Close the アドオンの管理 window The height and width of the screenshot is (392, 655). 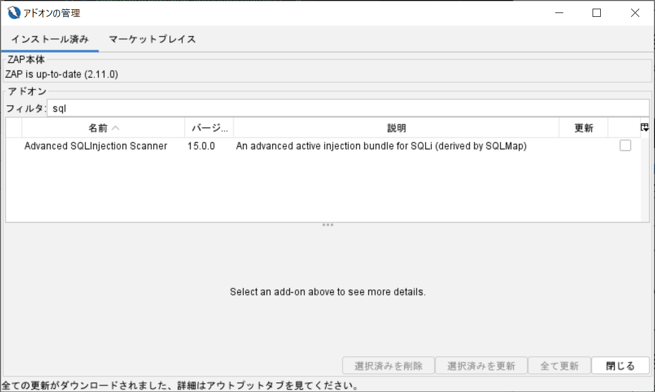pyautogui.click(x=635, y=13)
